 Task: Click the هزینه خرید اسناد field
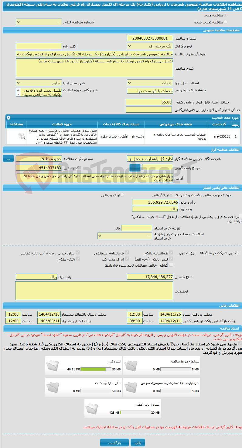pos(137,228)
